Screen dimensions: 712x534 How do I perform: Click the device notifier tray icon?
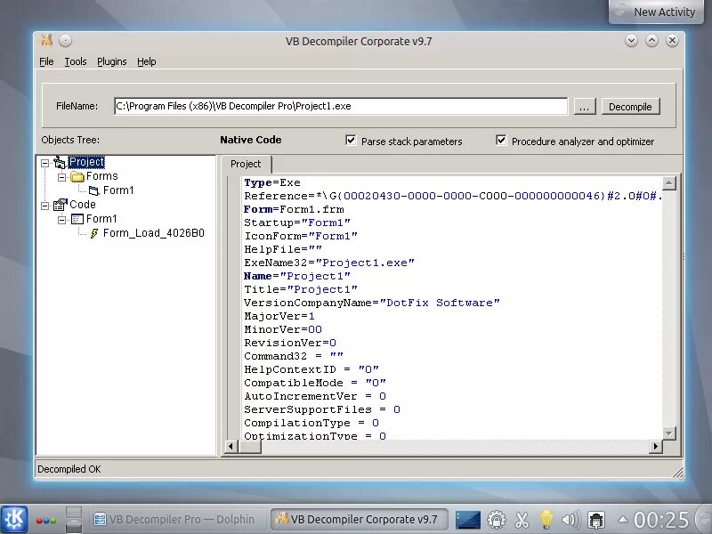click(596, 520)
